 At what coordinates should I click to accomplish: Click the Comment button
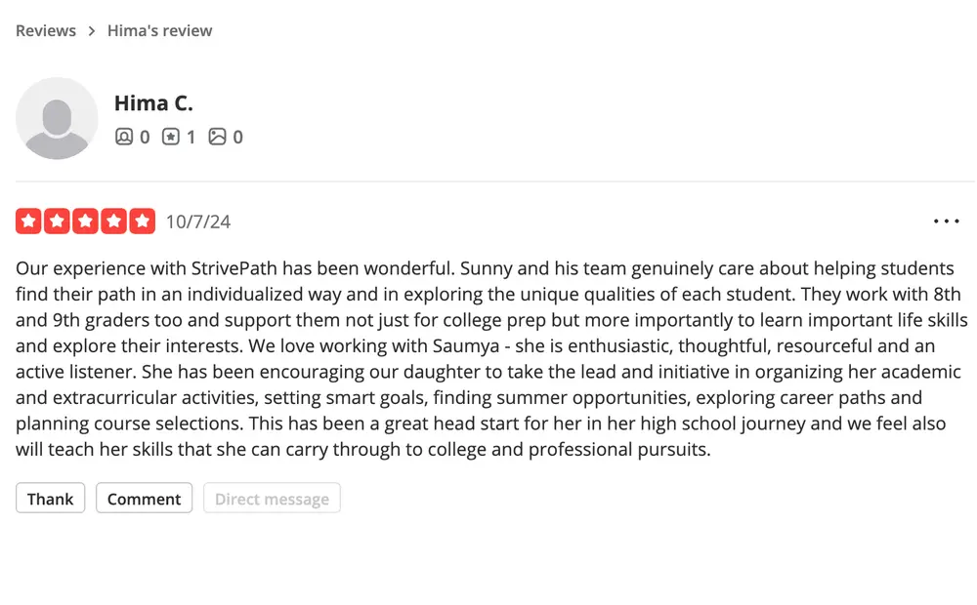144,498
